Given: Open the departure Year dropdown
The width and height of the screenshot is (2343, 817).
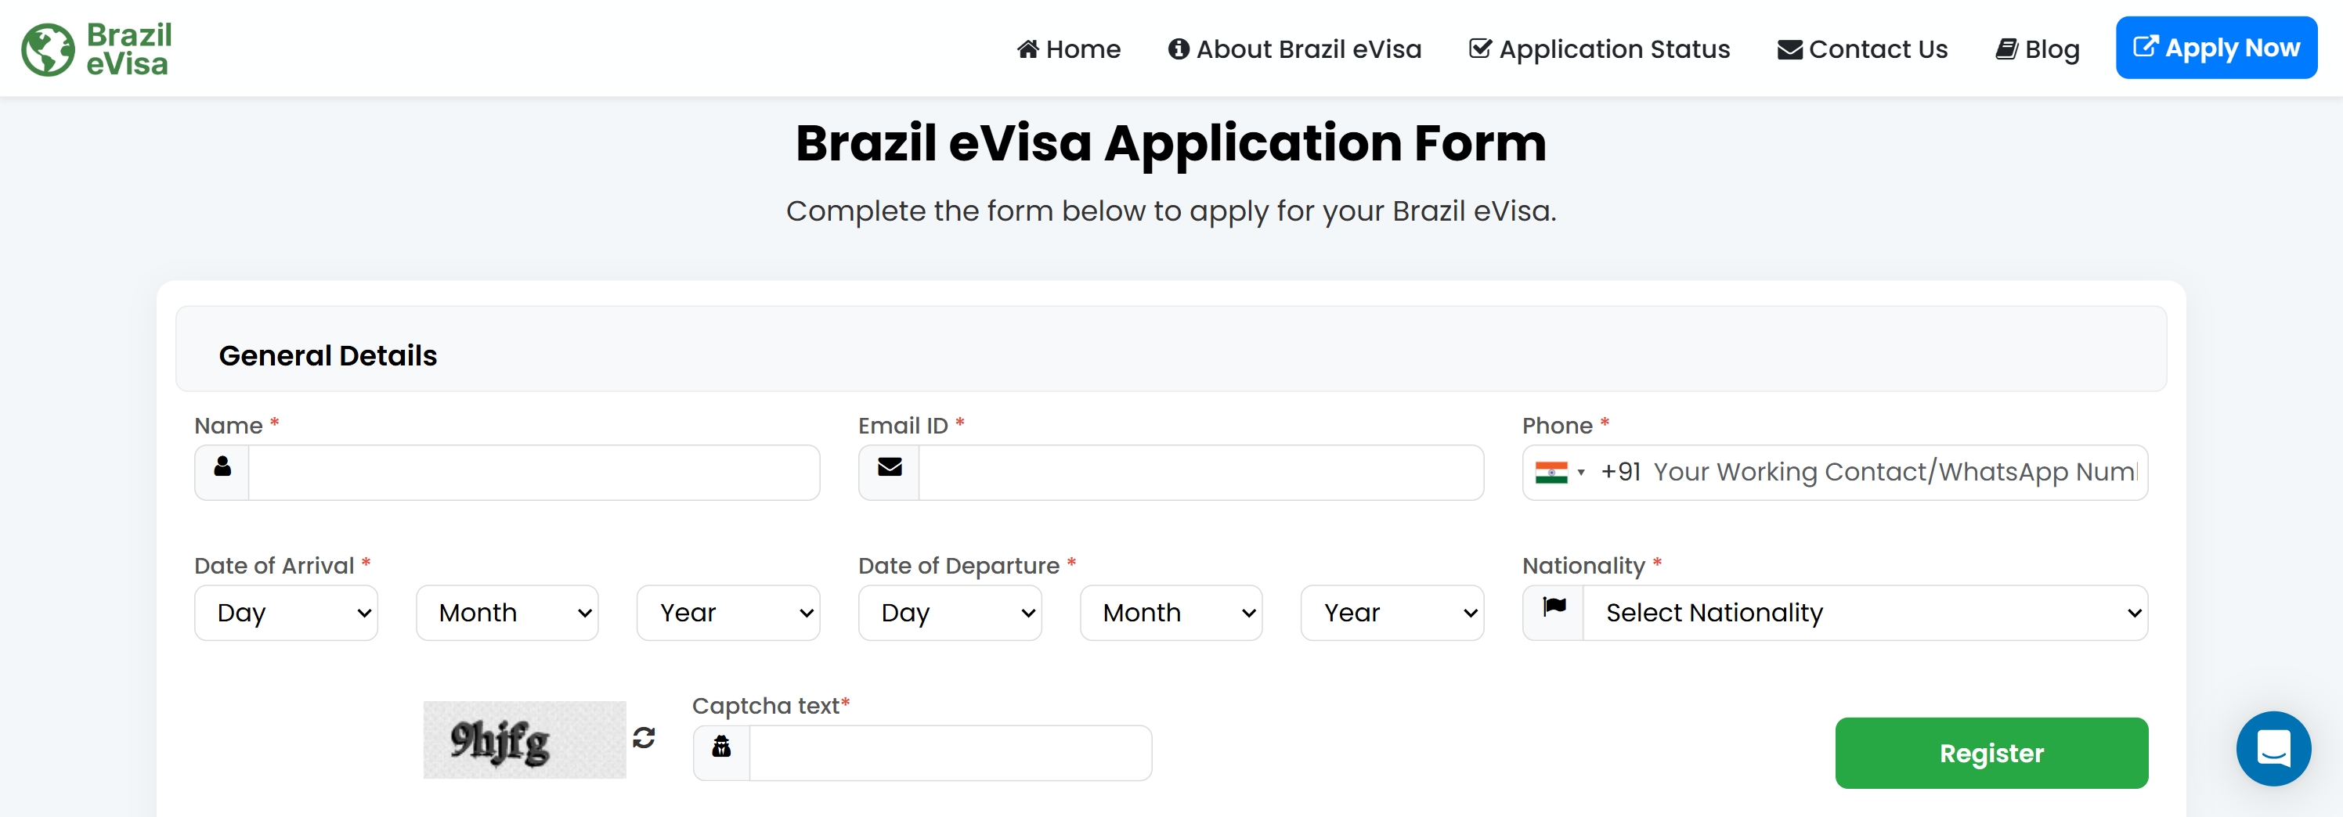Looking at the screenshot, I should coord(1392,614).
